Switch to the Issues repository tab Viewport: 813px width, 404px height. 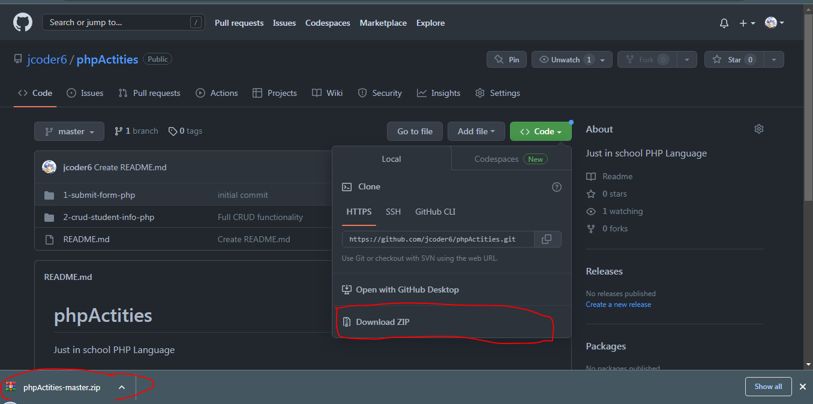(x=85, y=93)
